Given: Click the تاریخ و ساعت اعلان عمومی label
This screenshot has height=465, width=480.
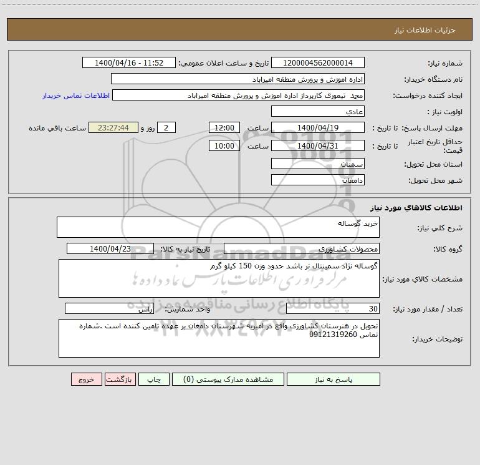Looking at the screenshot, I should (223, 63).
